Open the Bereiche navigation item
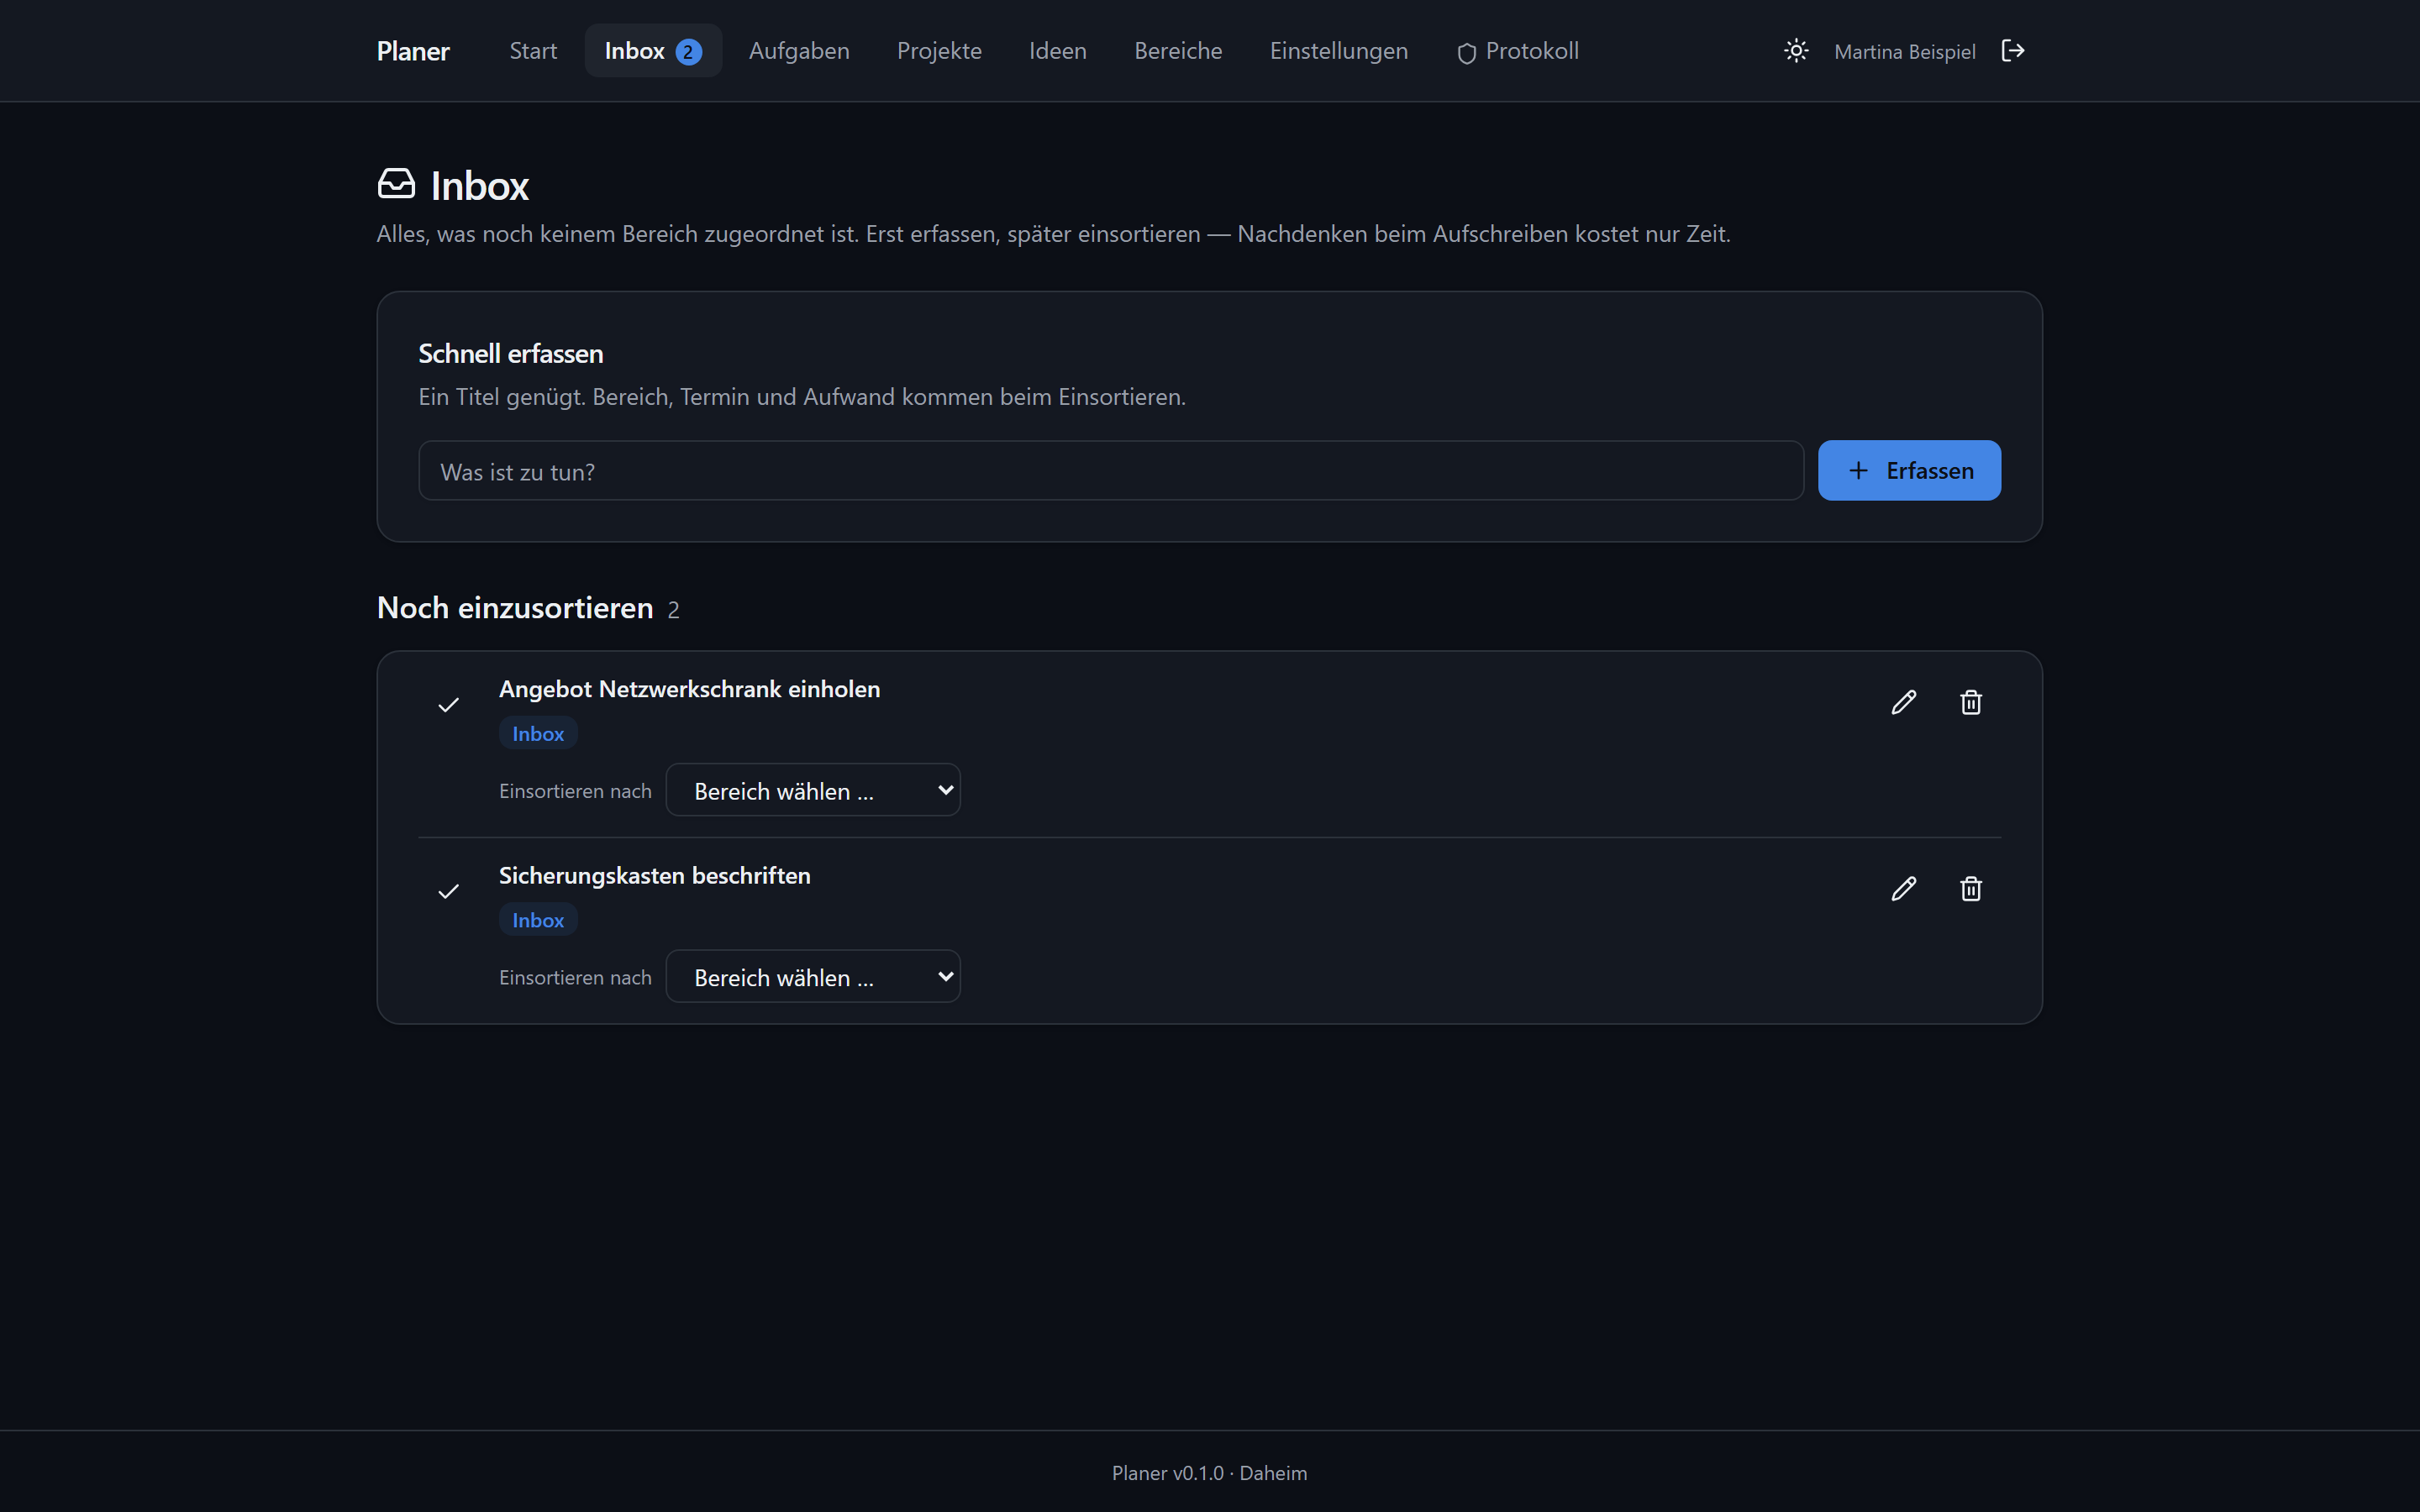 (1178, 51)
